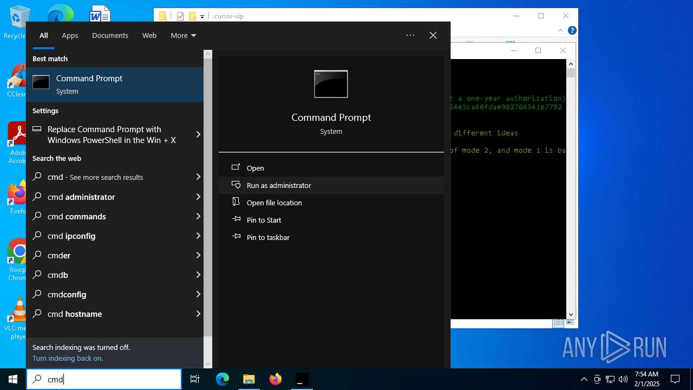693x390 pixels.
Task: Click search icon beside cmd hostname
Action: (x=37, y=314)
